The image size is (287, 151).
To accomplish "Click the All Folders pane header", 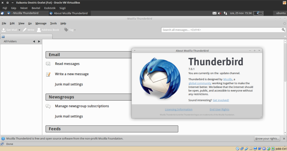I will point(10,42).
